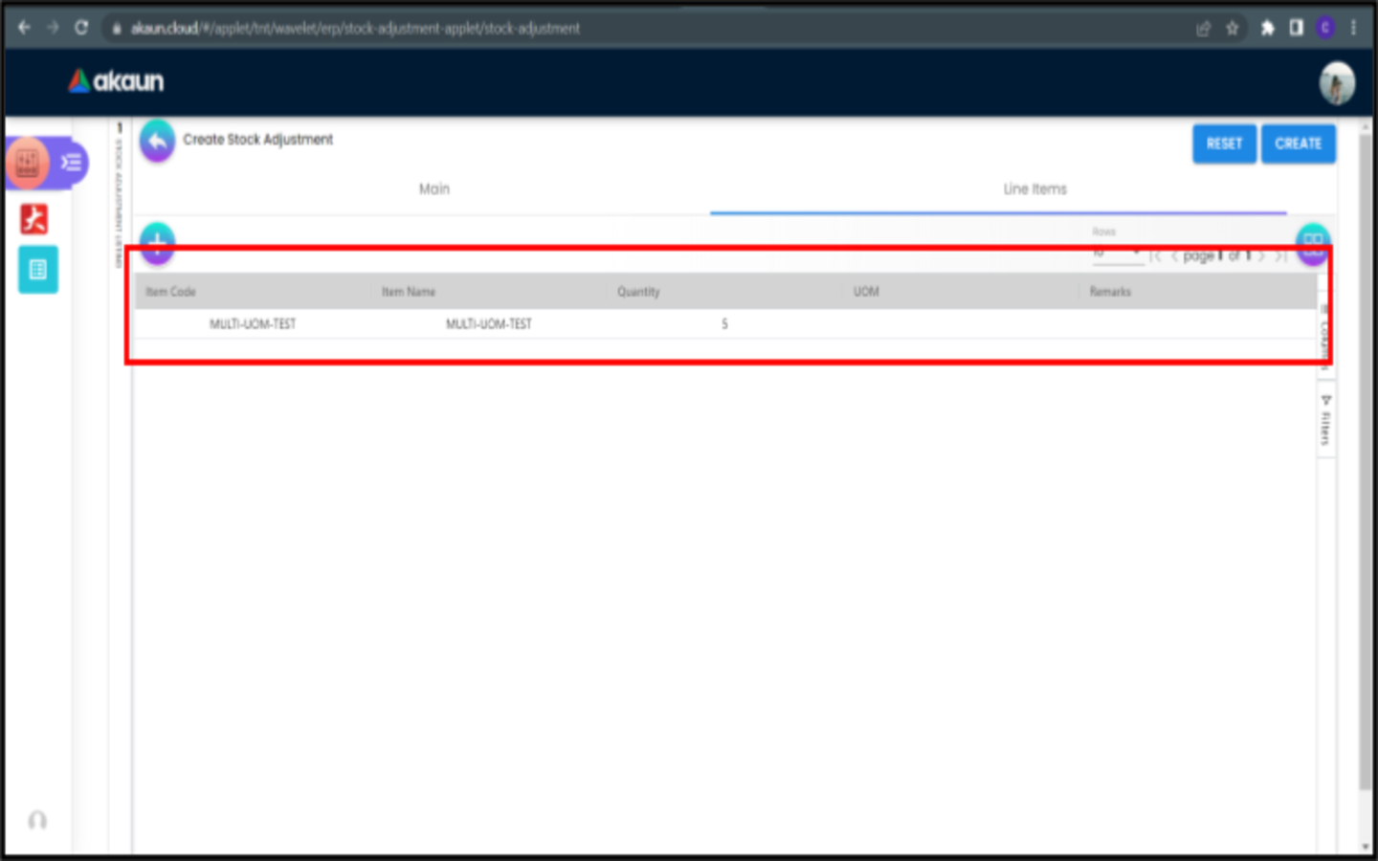Viewport: 1378px width, 861px height.
Task: Click the CREATE button
Action: (x=1298, y=143)
